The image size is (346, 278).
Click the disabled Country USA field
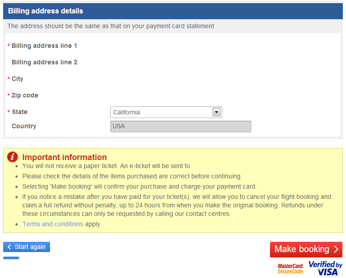(x=181, y=126)
